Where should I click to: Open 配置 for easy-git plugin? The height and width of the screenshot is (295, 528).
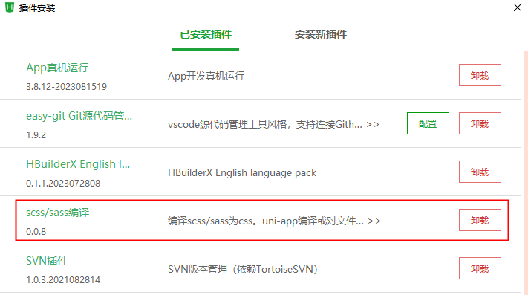click(x=428, y=123)
